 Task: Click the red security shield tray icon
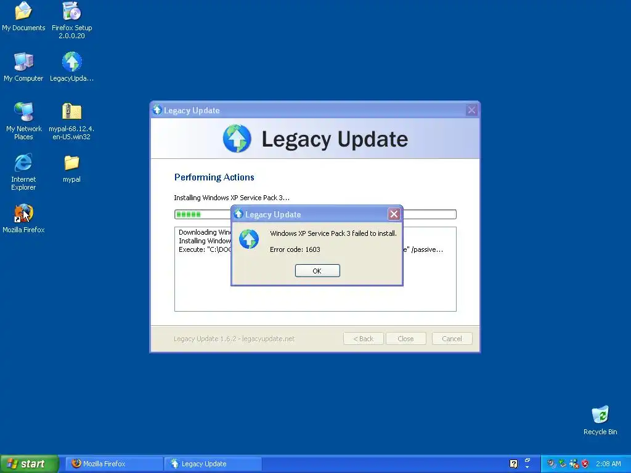click(585, 464)
